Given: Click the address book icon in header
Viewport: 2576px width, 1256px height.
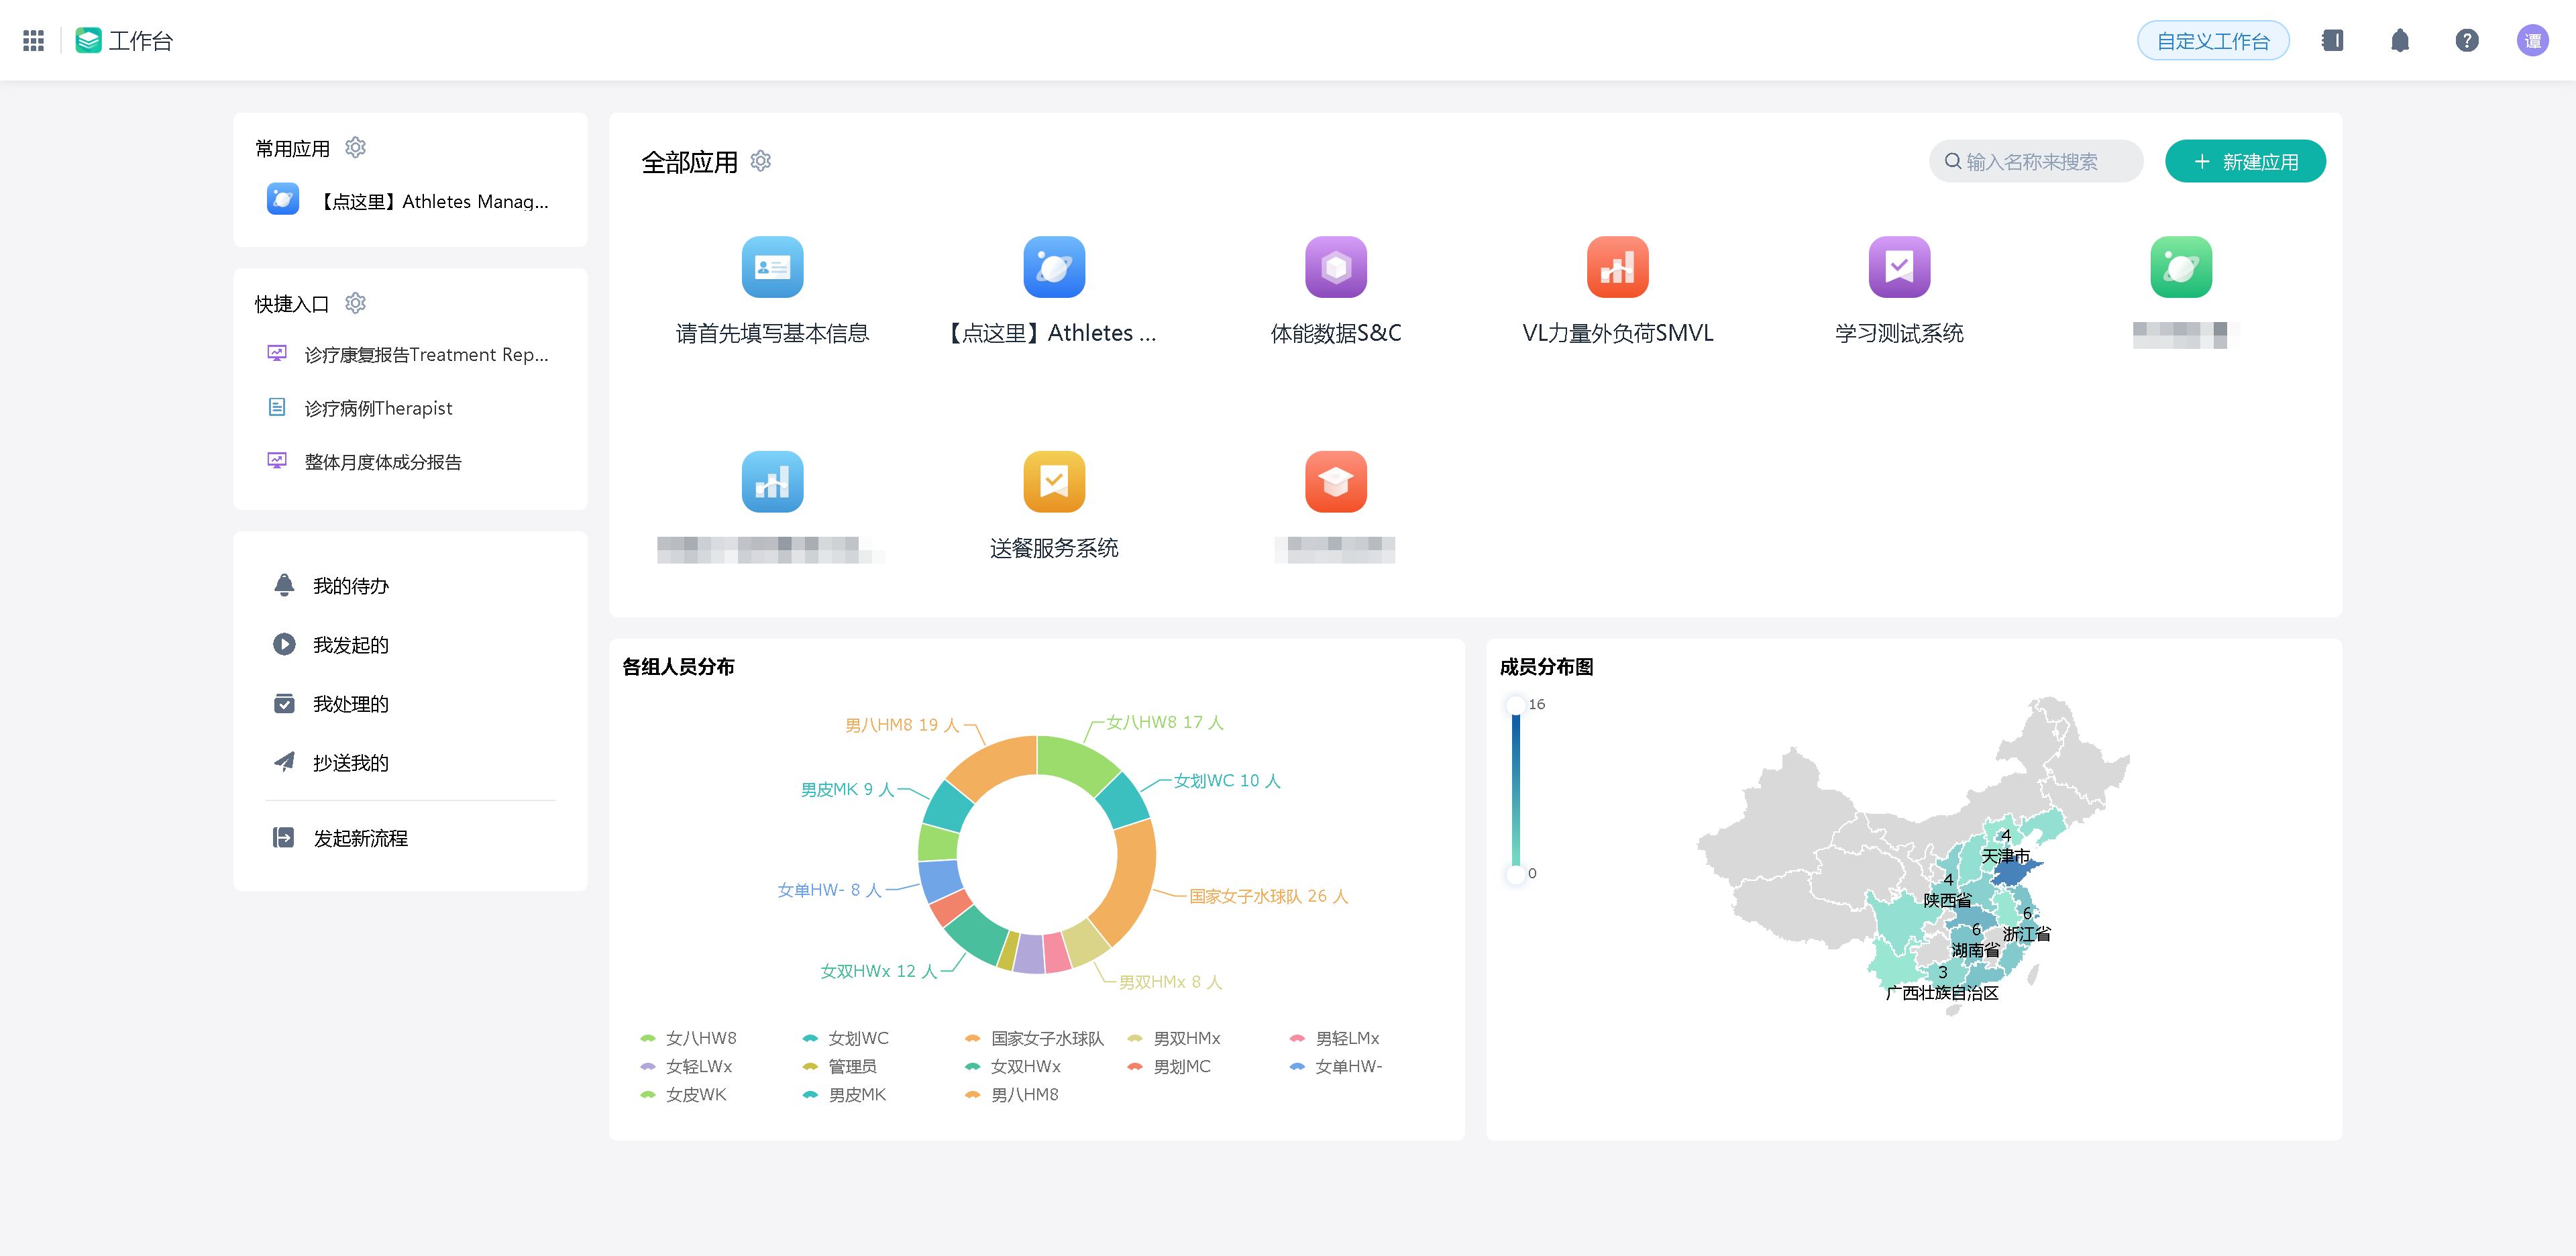Looking at the screenshot, I should [2332, 40].
